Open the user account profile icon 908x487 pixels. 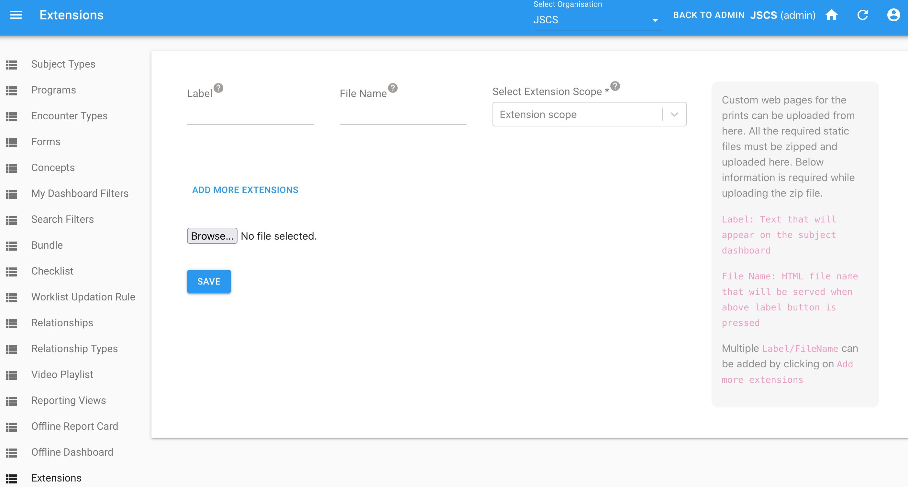(x=893, y=15)
